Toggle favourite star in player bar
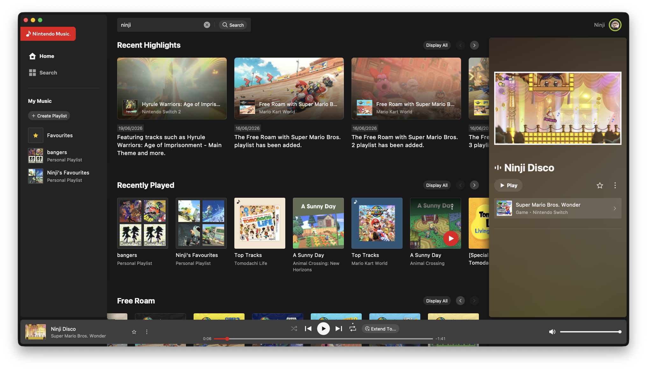This screenshot has height=370, width=647. (x=134, y=332)
